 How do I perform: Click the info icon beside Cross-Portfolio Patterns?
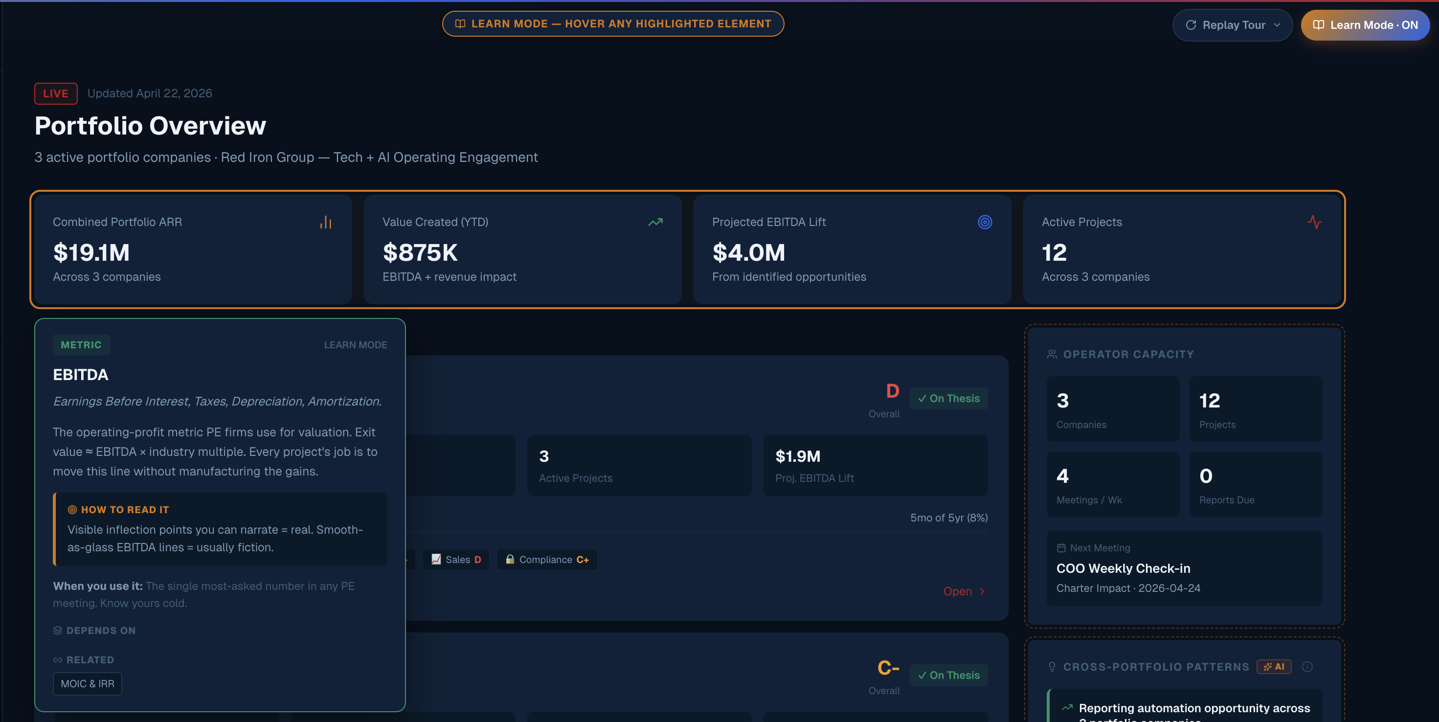tap(1307, 667)
